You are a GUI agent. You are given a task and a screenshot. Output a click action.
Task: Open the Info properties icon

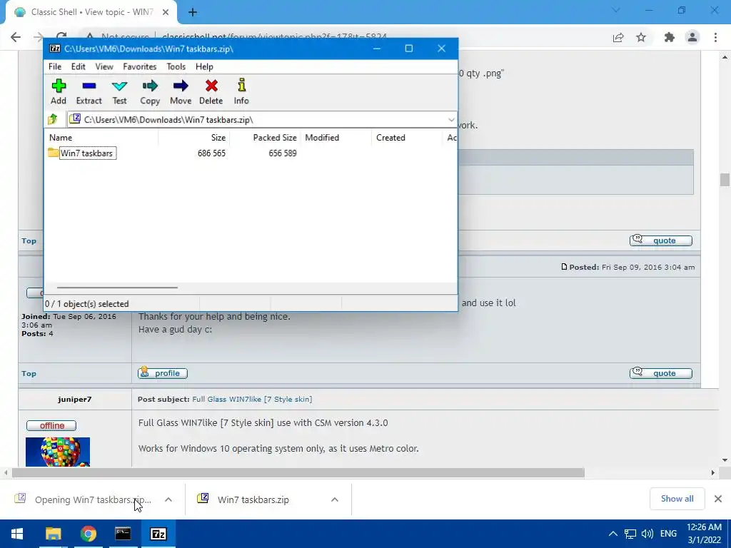[x=241, y=92]
